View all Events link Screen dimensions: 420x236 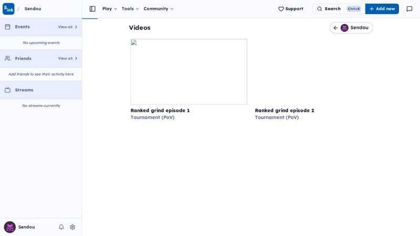pos(68,27)
